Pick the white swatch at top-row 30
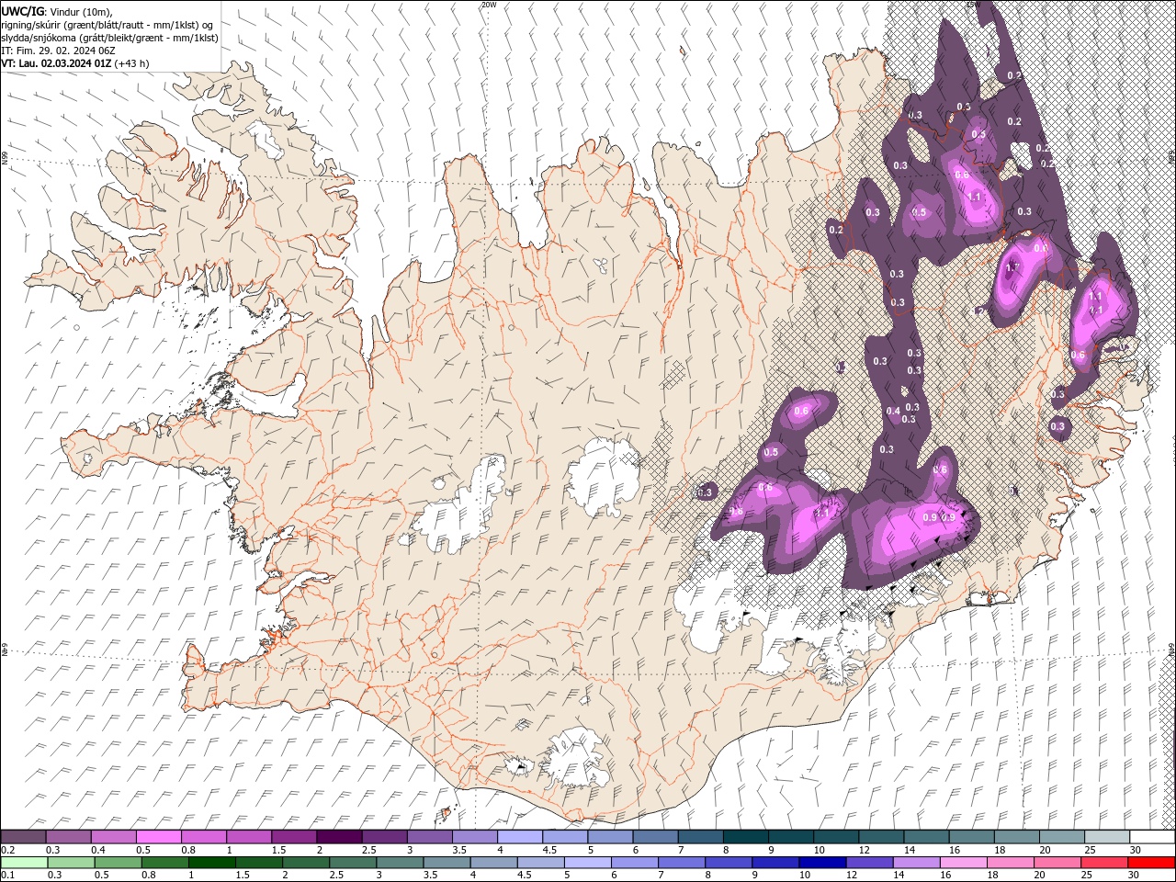Viewport: 1176px width, 882px height. (1152, 837)
